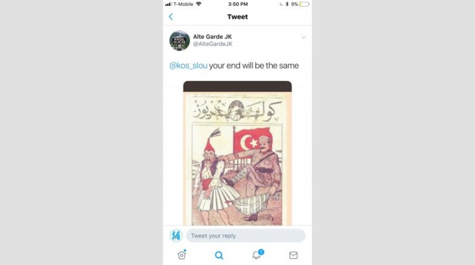Open the Home tab icon

pyautogui.click(x=181, y=255)
